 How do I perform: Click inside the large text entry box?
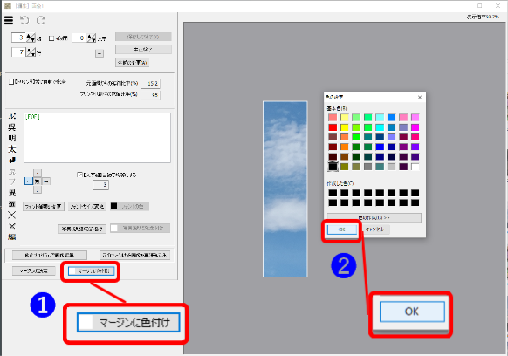[x=97, y=138]
